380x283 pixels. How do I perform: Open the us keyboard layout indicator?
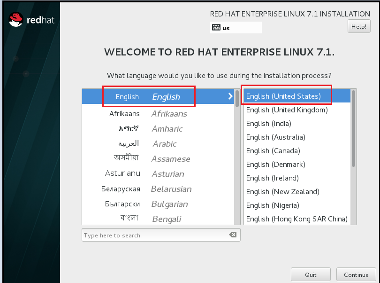[x=236, y=27]
